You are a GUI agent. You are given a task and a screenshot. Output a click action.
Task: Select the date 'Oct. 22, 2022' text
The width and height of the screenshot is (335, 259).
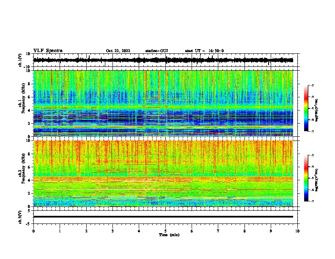pyautogui.click(x=118, y=51)
